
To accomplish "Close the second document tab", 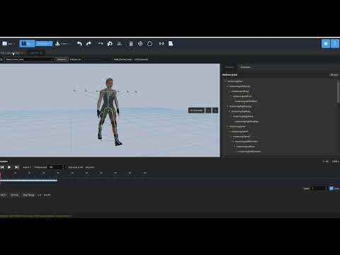I will coord(42,53).
